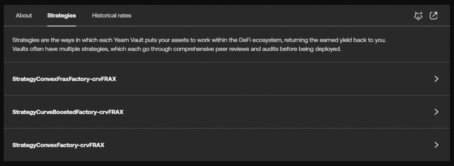454x166 pixels.
Task: Add vault token via the fox icon
Action: click(x=419, y=15)
